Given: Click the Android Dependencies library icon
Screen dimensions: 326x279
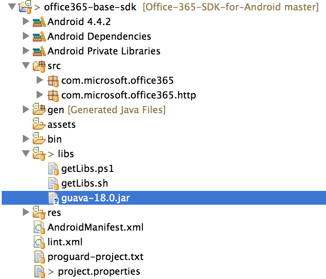Looking at the screenshot, I should click(x=39, y=36).
